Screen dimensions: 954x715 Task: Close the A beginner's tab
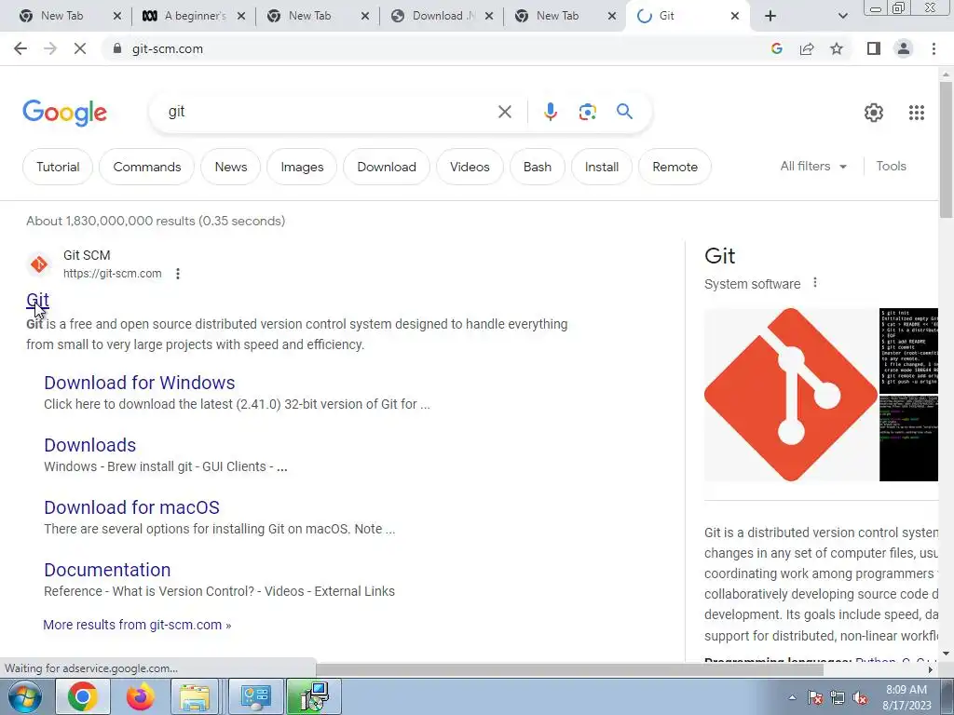click(x=241, y=16)
